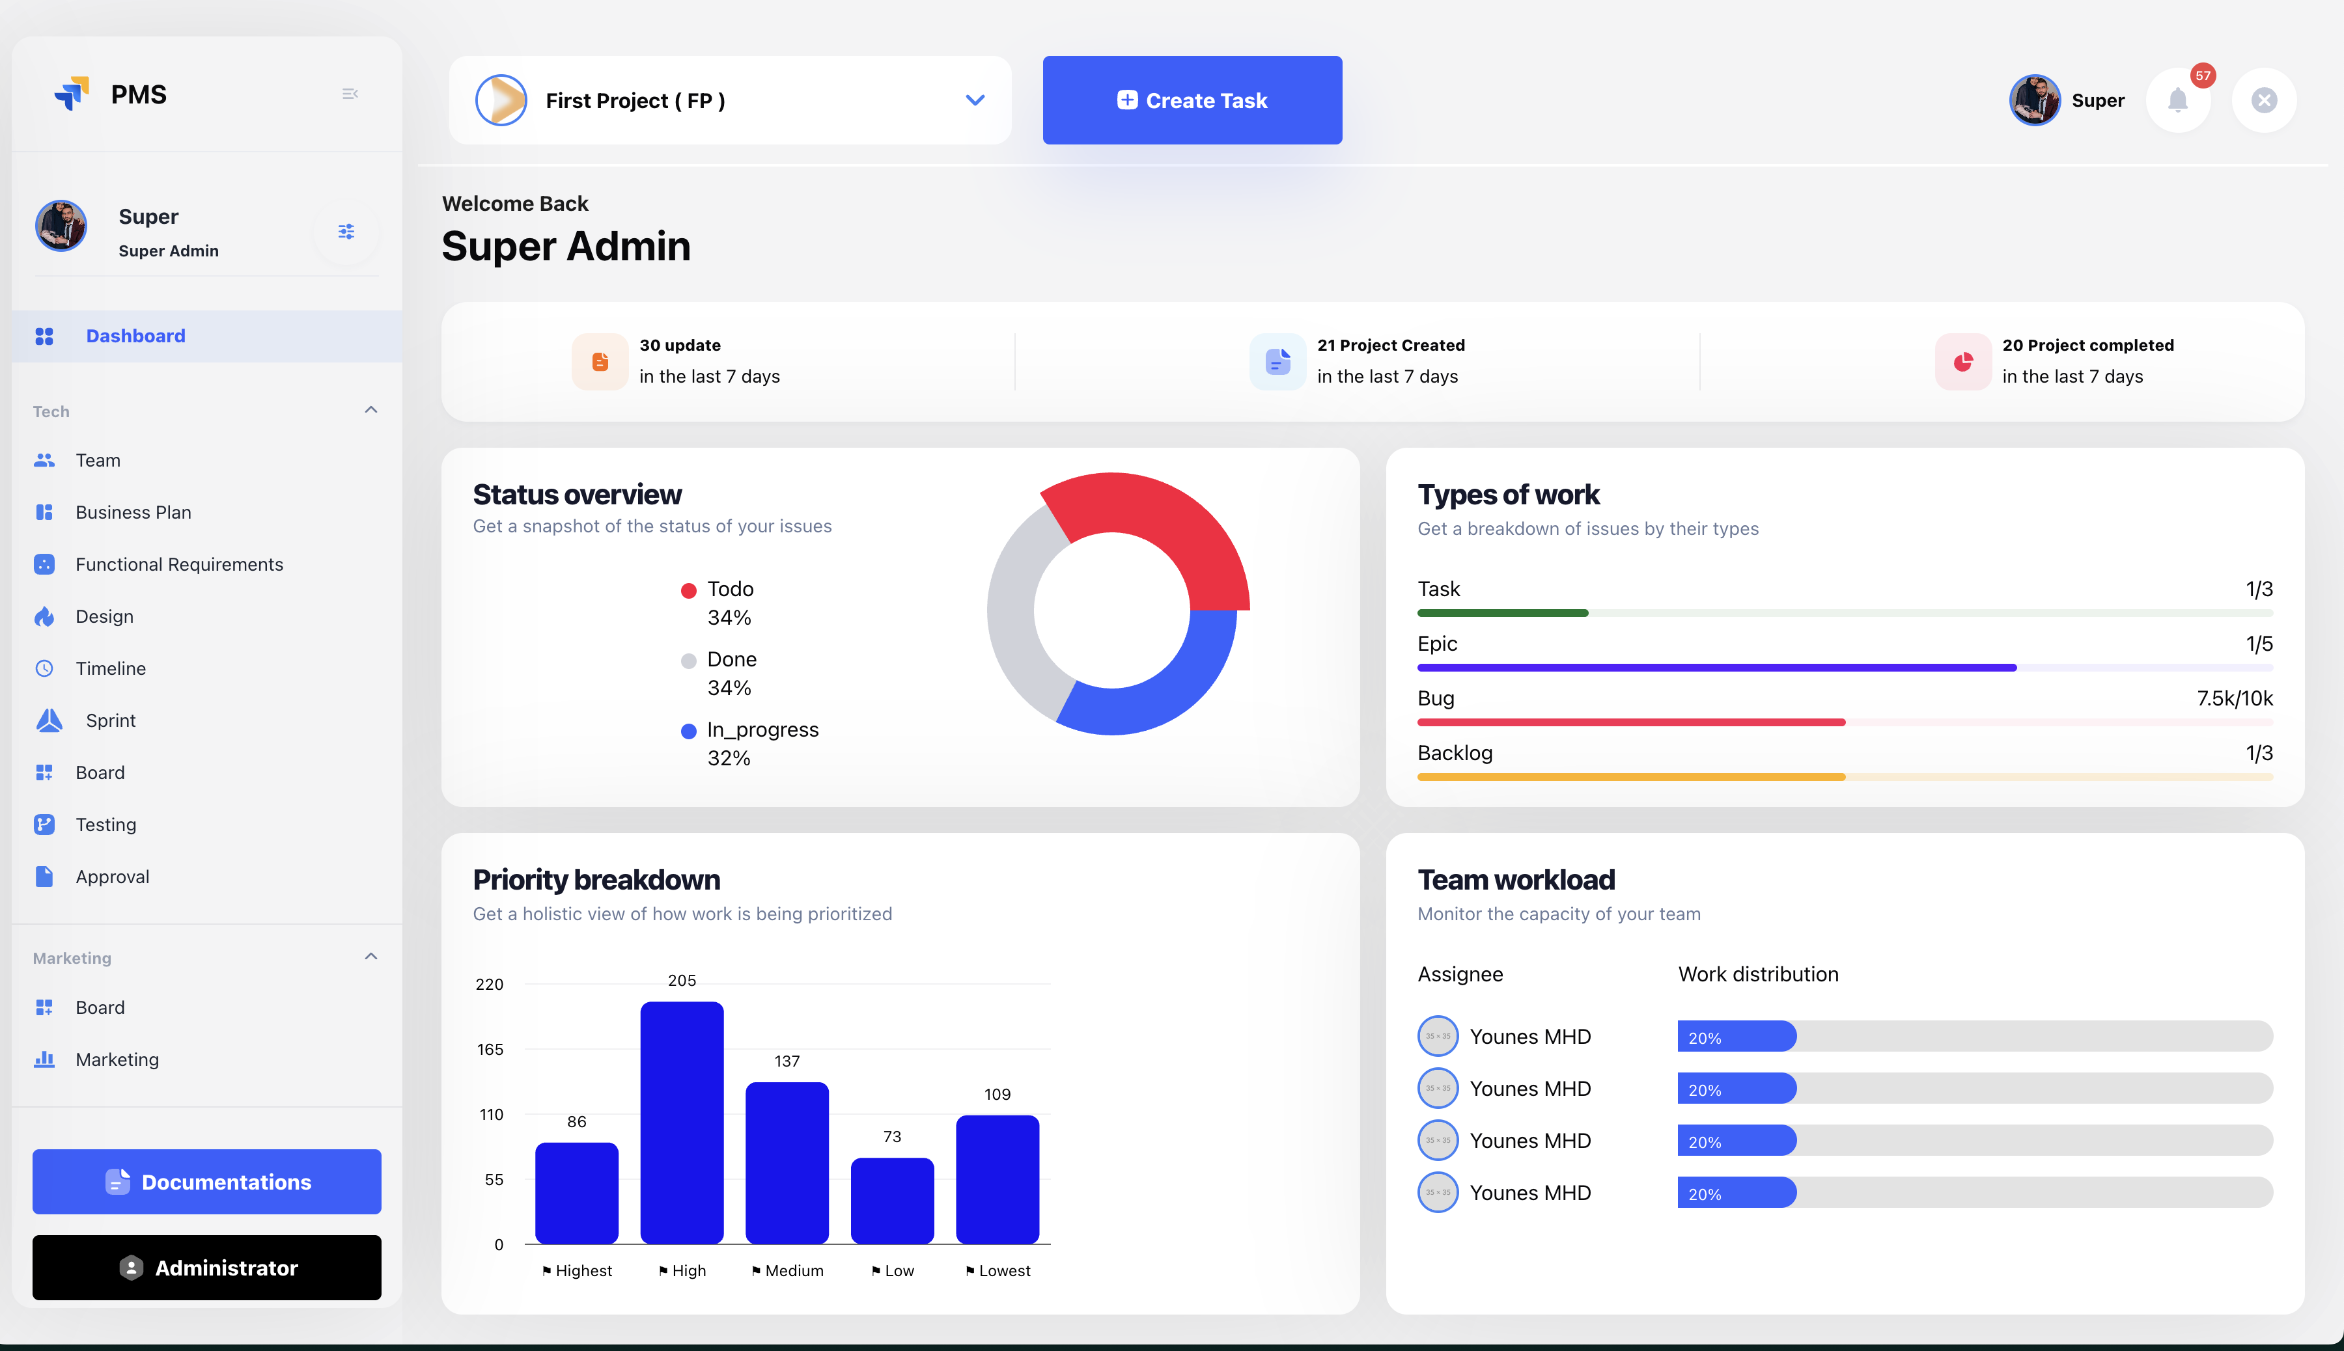The image size is (2344, 1351).
Task: Collapse the Marketing section chevron
Action: [370, 957]
